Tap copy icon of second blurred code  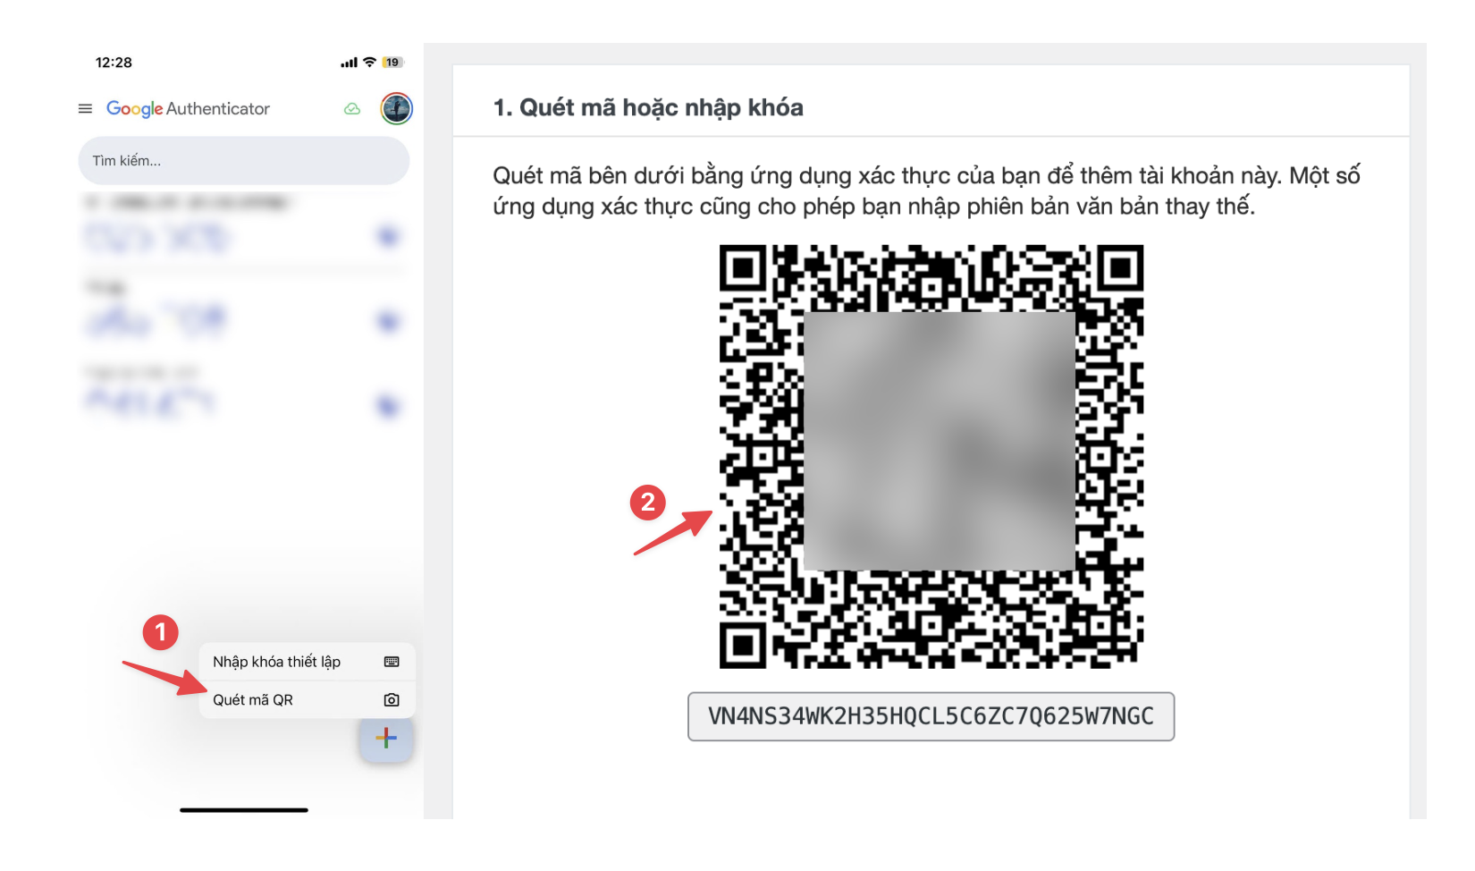[x=388, y=321]
